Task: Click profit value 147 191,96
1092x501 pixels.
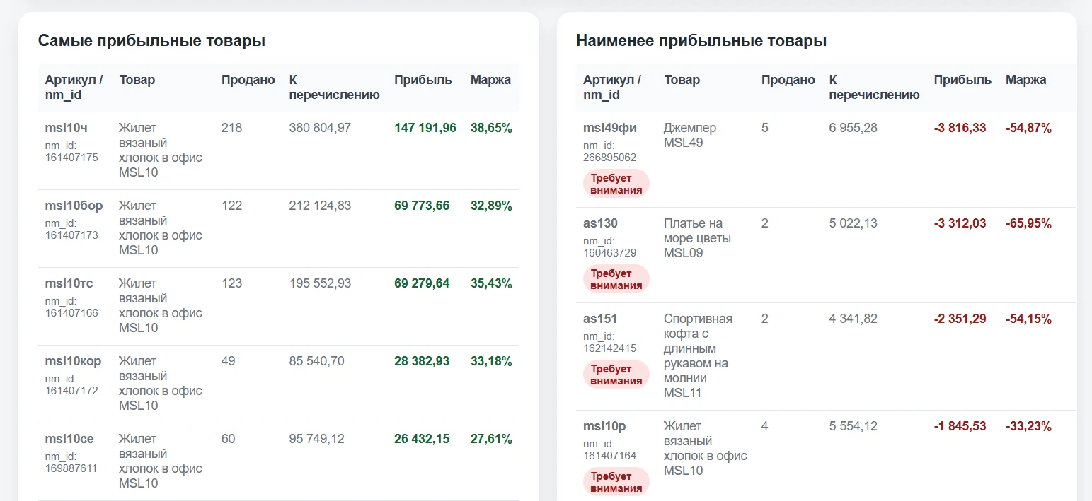Action: (425, 128)
